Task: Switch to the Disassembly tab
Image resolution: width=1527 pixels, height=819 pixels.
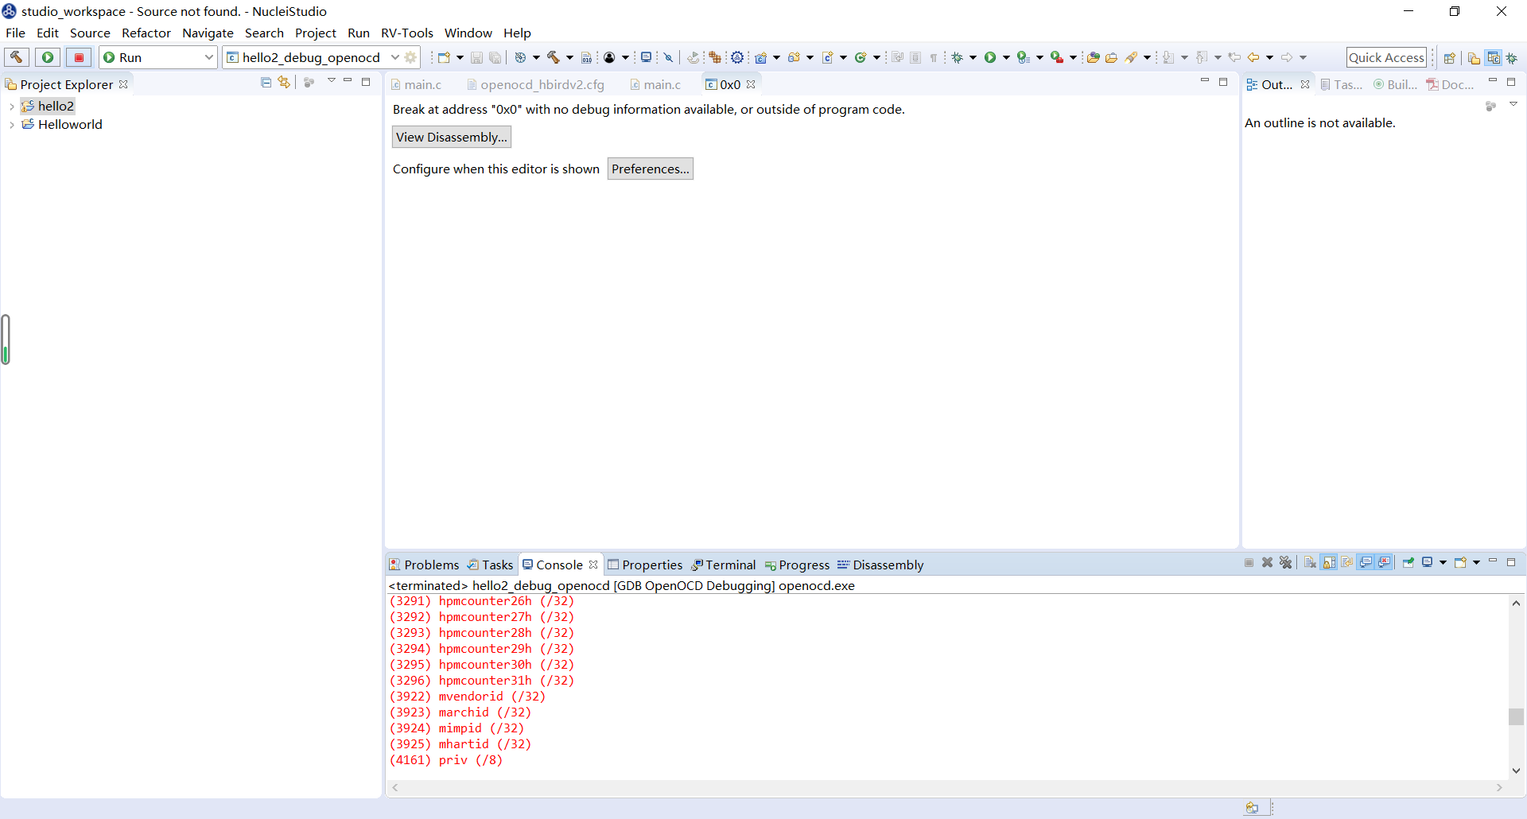Action: (880, 565)
